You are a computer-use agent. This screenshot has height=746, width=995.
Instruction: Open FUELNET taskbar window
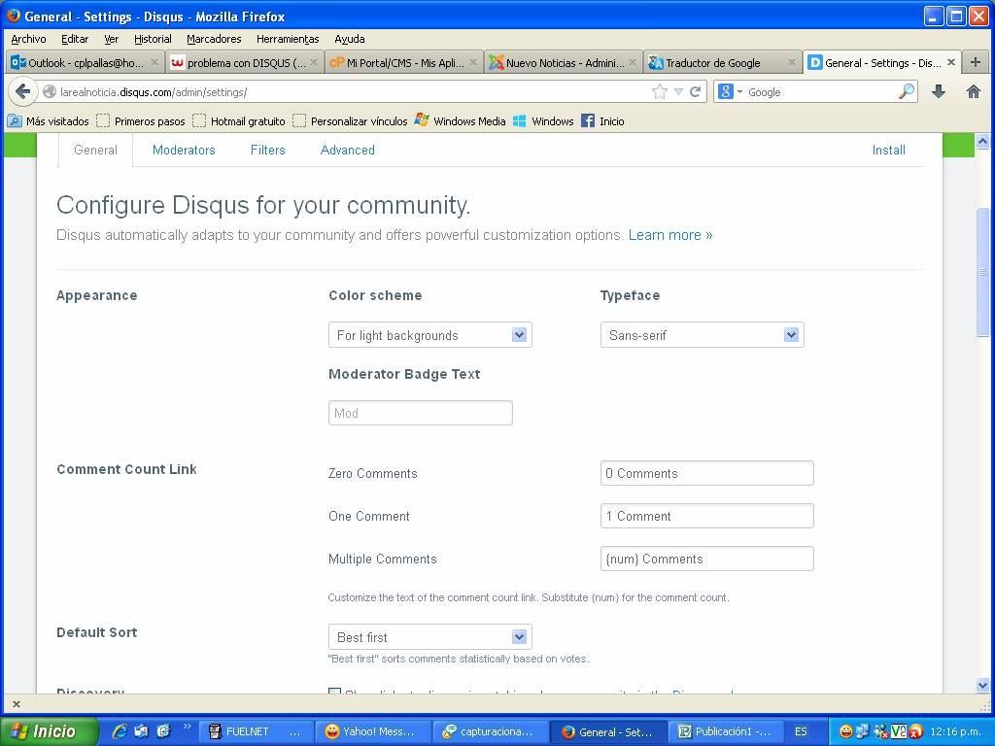coord(256,731)
